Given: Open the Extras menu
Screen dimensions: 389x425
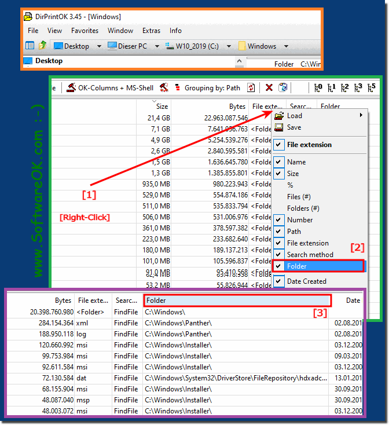Looking at the screenshot, I should coord(152,31).
